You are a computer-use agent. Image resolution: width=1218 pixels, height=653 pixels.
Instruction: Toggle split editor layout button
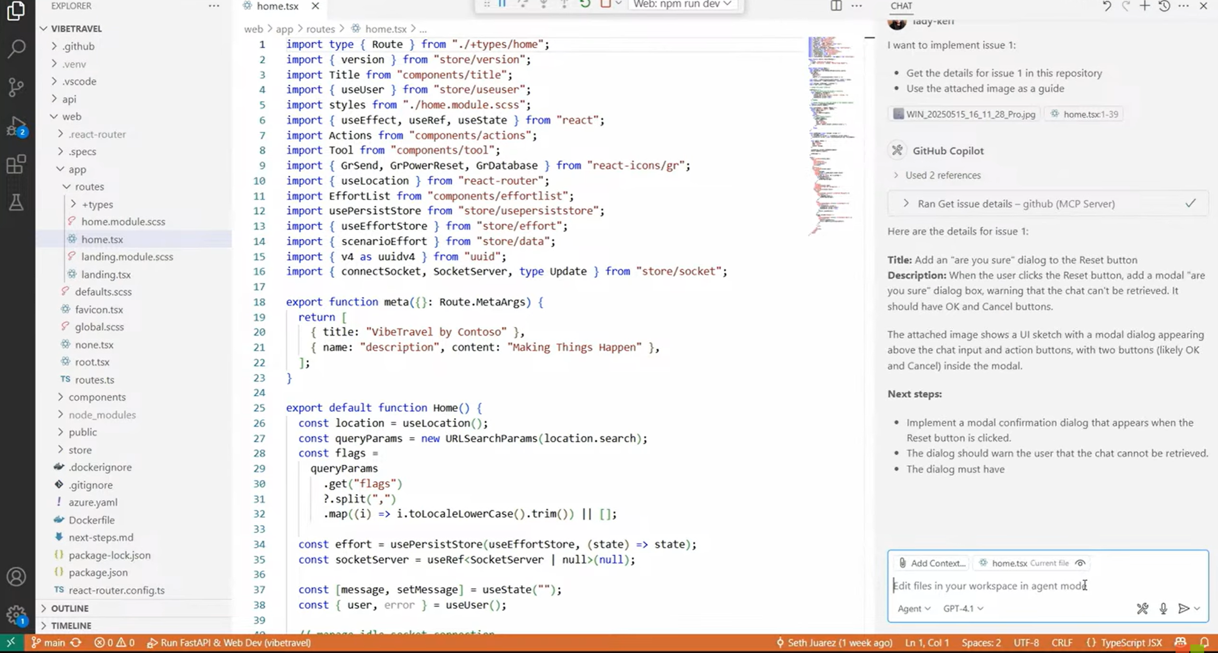coord(836,6)
